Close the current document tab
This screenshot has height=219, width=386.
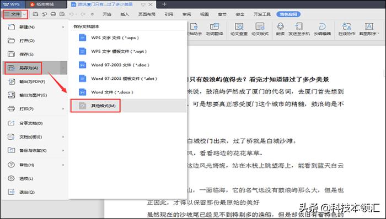(x=151, y=4)
